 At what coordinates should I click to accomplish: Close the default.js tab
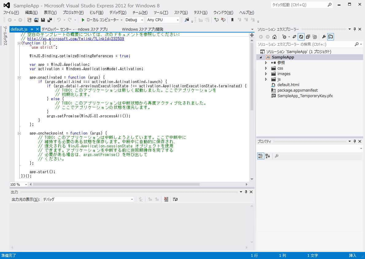37,29
